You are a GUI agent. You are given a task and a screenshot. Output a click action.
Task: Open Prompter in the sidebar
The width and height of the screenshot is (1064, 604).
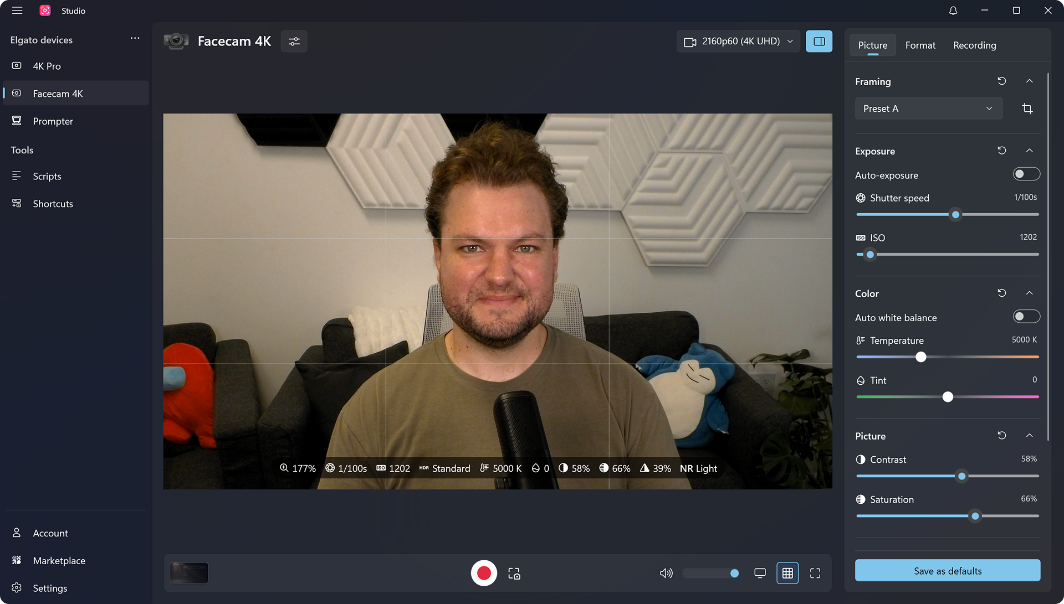pos(76,121)
